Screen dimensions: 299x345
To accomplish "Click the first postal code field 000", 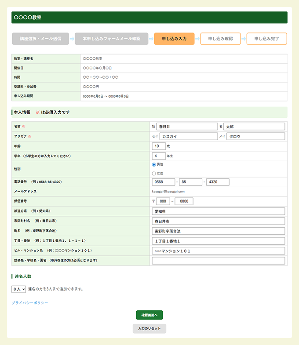I will coord(163,201).
